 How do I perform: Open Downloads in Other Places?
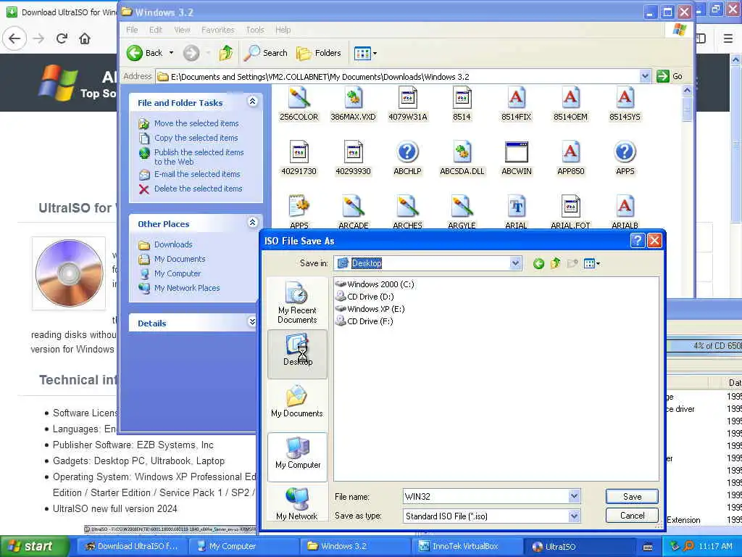173,244
